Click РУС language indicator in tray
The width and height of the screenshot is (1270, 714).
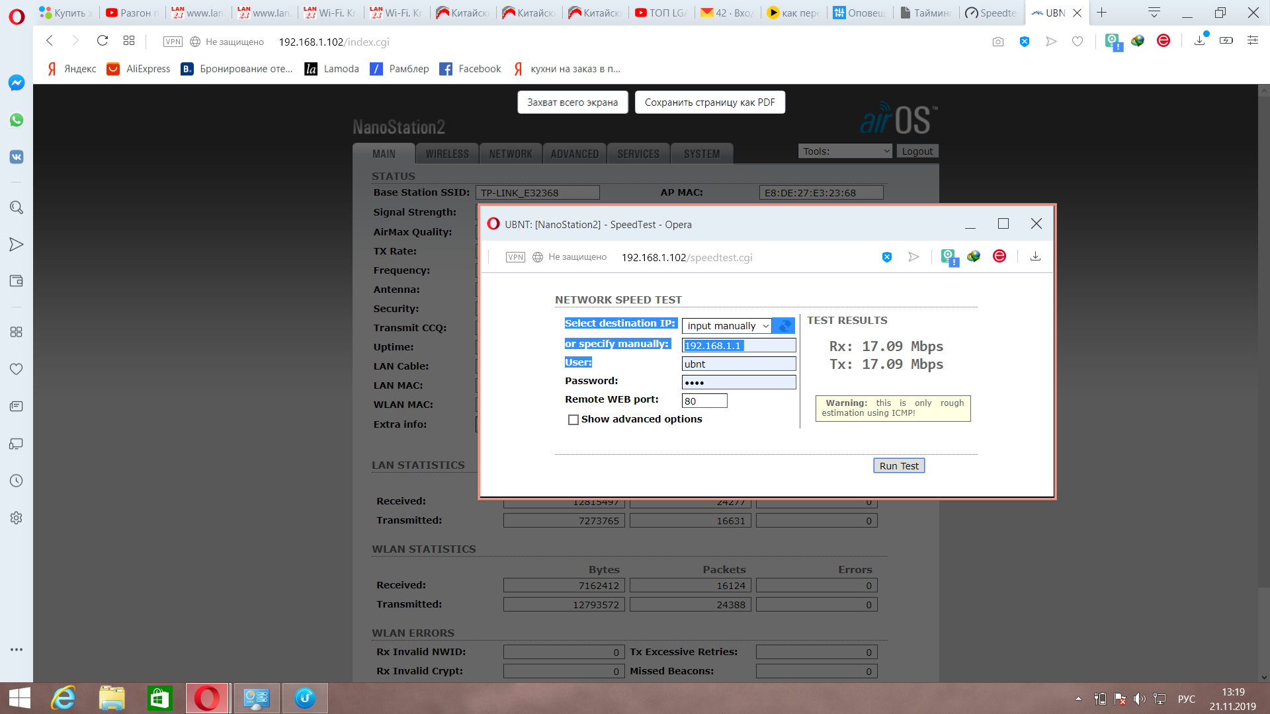coord(1187,699)
